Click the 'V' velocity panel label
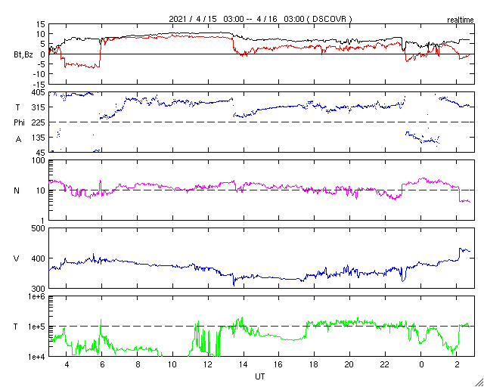 coord(17,259)
